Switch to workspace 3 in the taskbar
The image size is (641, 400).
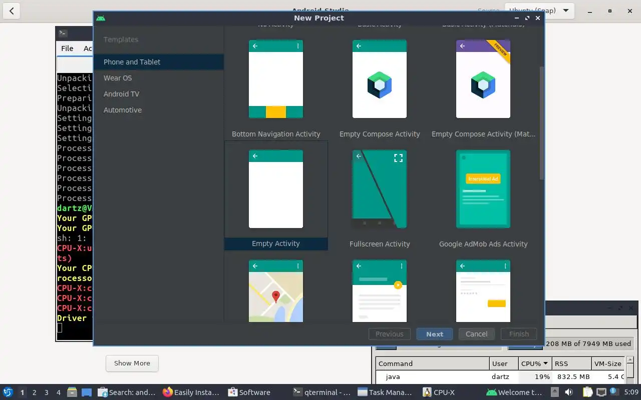click(x=47, y=392)
